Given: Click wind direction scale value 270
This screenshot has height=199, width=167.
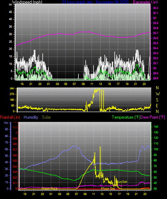Looking at the screenshot, I should coord(12,94).
